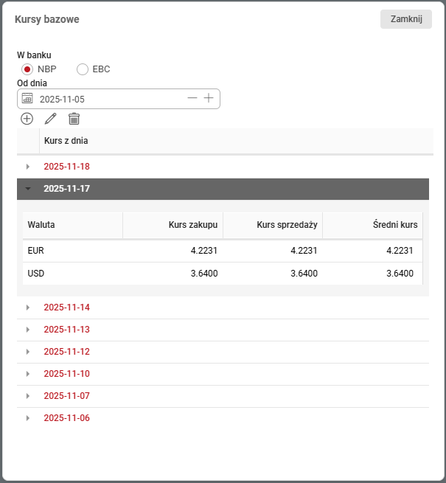Select the EUR currency row
The image size is (446, 483).
pyautogui.click(x=221, y=251)
